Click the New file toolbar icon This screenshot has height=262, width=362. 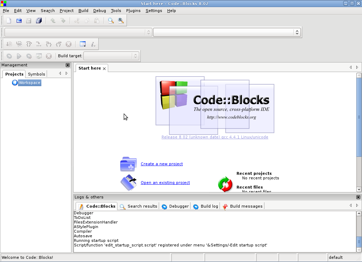[9, 21]
